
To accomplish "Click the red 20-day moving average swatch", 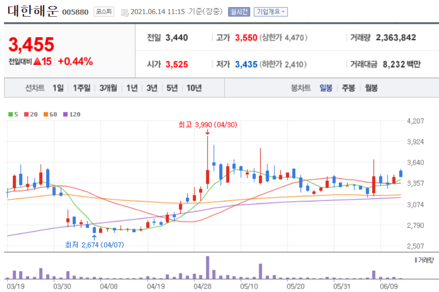I will (26, 114).
